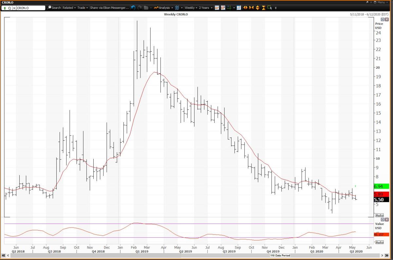Toggle Auto scale on price axis
The image size is (393, 260).
point(379,215)
